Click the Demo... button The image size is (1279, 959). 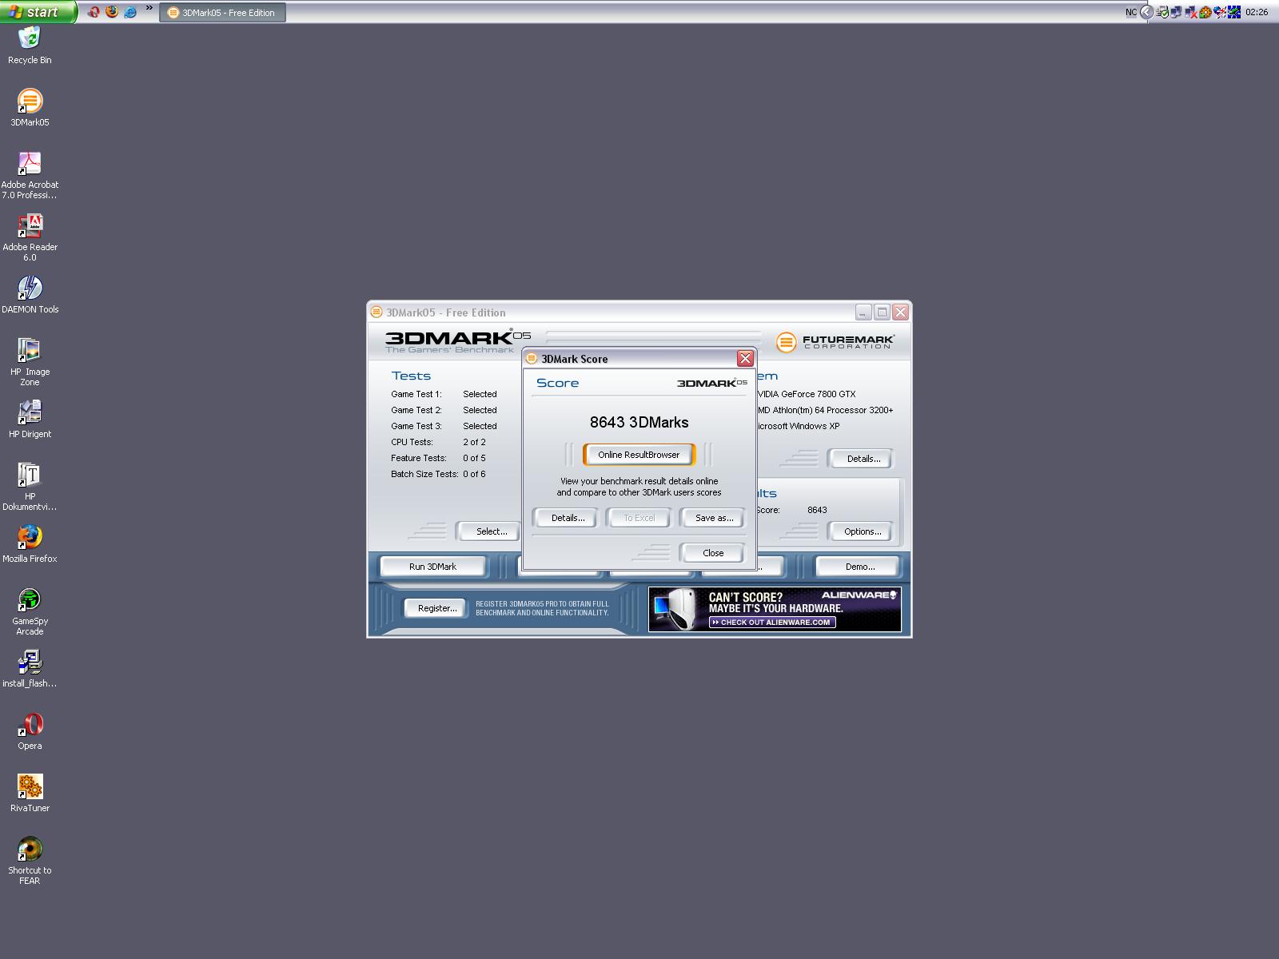859,567
